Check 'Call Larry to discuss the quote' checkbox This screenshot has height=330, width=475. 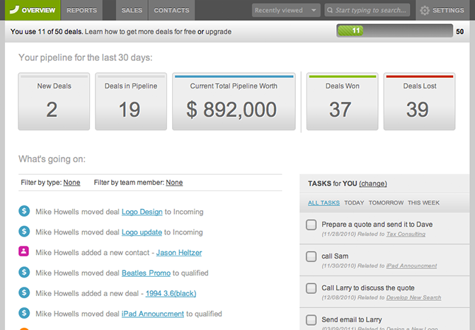click(311, 288)
